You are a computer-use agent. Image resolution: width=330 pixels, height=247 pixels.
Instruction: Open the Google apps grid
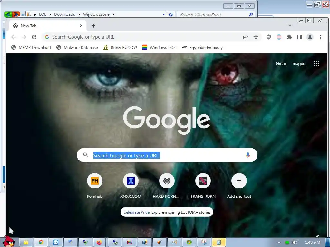(316, 64)
